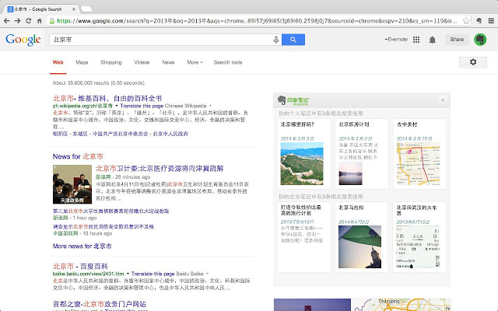Screen dimensions: 498x311
Task: Click the Google logo
Action: pyautogui.click(x=23, y=40)
